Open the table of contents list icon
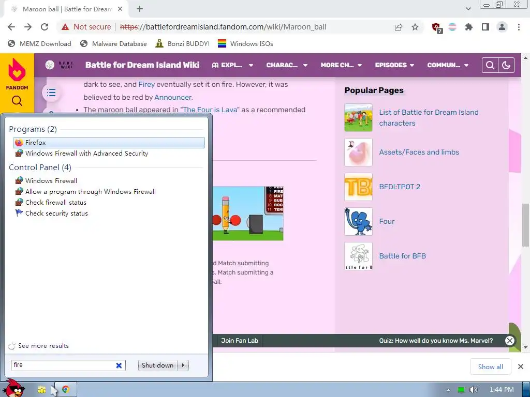 [51, 92]
